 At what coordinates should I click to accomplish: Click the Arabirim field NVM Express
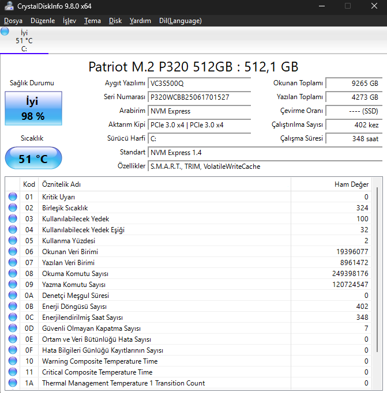coord(200,111)
